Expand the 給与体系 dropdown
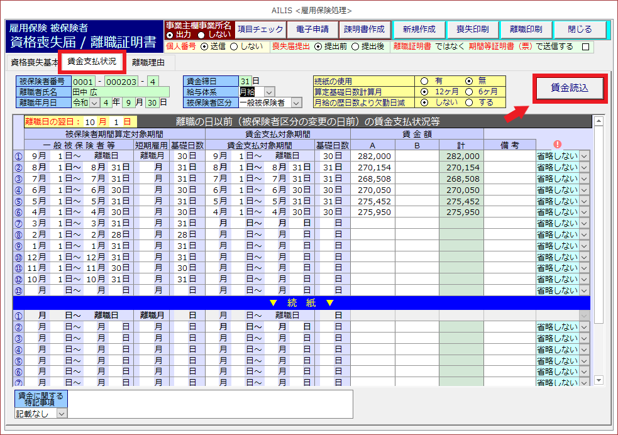 (x=269, y=92)
